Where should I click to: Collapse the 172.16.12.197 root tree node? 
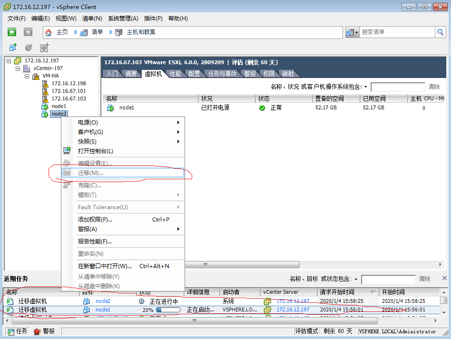coord(9,61)
